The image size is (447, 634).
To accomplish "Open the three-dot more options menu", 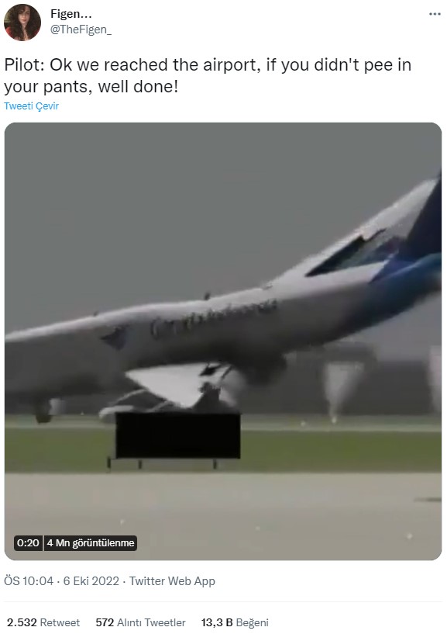I will click(435, 14).
